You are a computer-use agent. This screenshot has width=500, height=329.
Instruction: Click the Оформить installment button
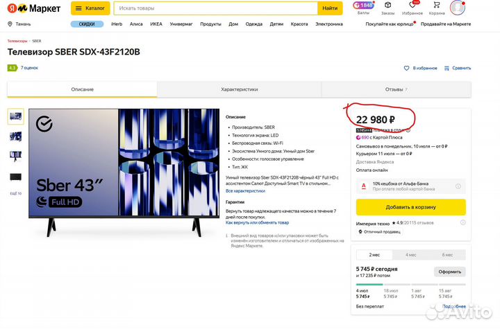(x=449, y=272)
